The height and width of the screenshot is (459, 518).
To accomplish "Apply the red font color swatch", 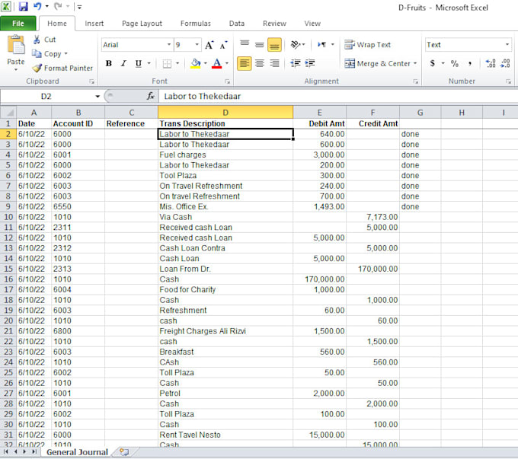I will (217, 64).
